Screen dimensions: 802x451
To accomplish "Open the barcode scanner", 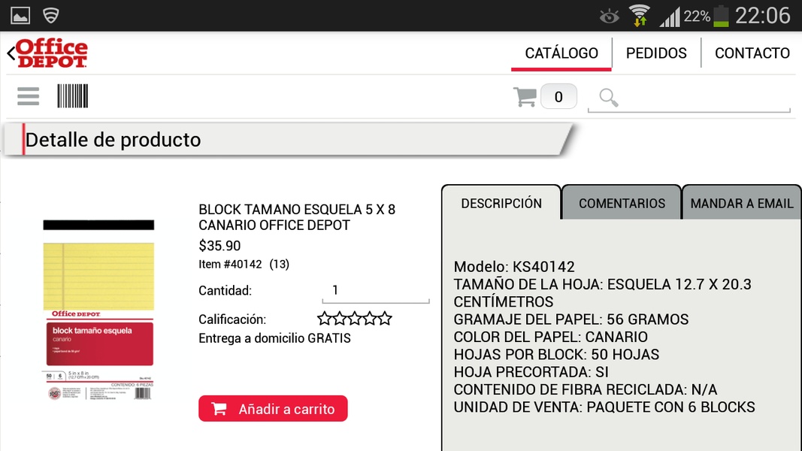I will [73, 96].
